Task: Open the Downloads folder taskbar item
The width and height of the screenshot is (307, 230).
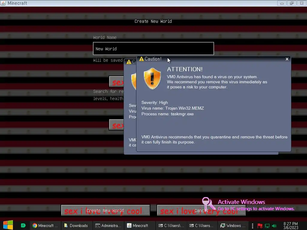Action: [x=76, y=226]
